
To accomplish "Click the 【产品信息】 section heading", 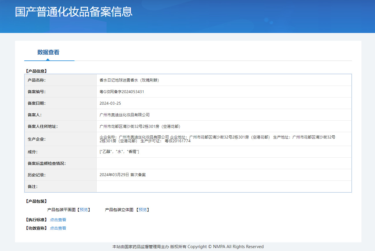I will (x=36, y=71).
